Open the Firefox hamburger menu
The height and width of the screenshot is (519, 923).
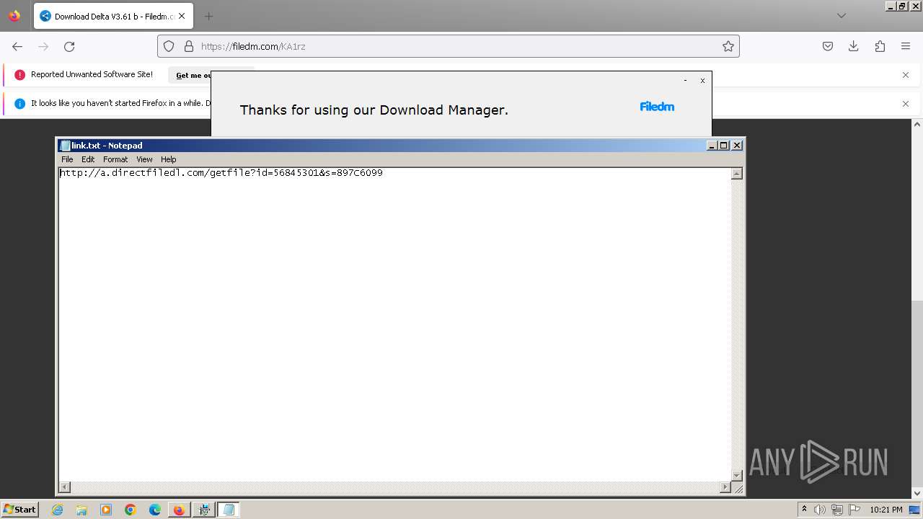[906, 46]
